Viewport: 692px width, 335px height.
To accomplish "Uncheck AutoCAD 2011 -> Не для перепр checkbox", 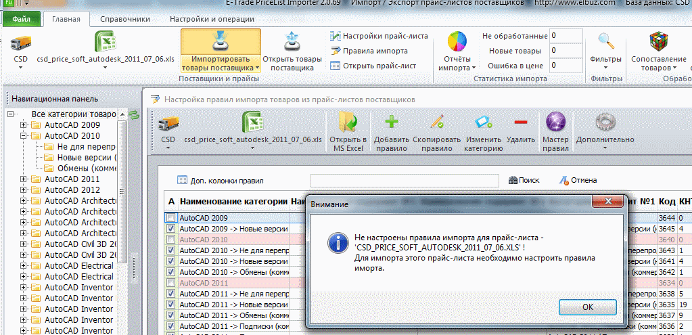I will pyautogui.click(x=170, y=294).
